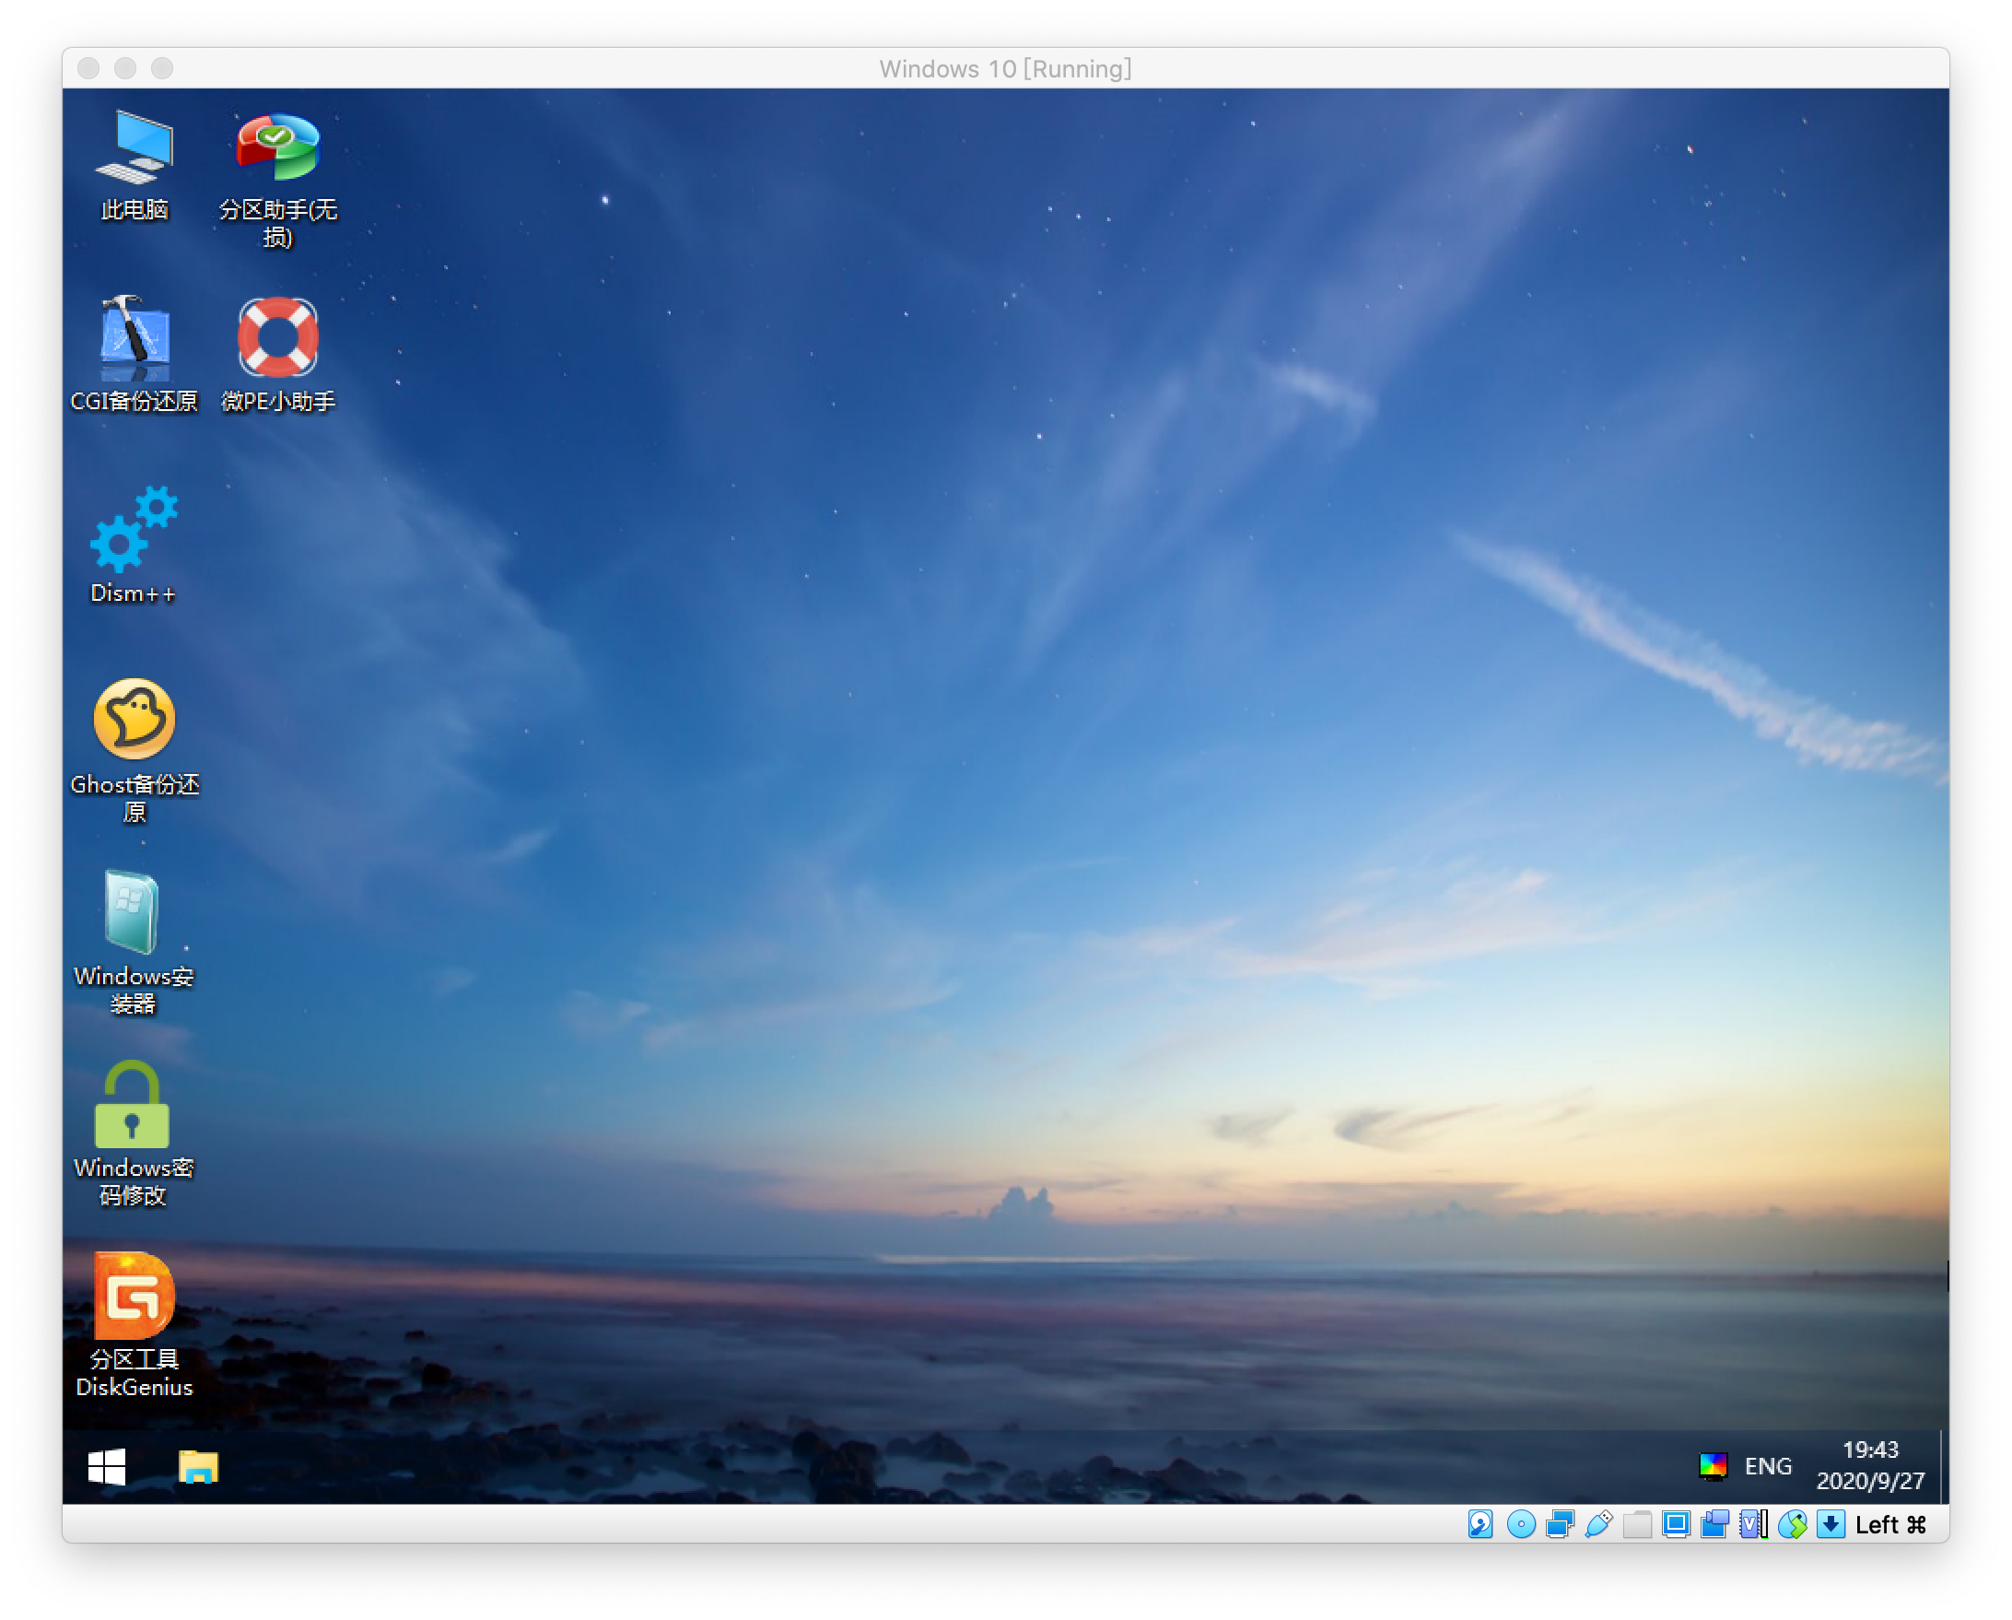Open Ghost备份还原 ghost icon
Viewport: 2012px width, 1620px height.
pyautogui.click(x=135, y=721)
